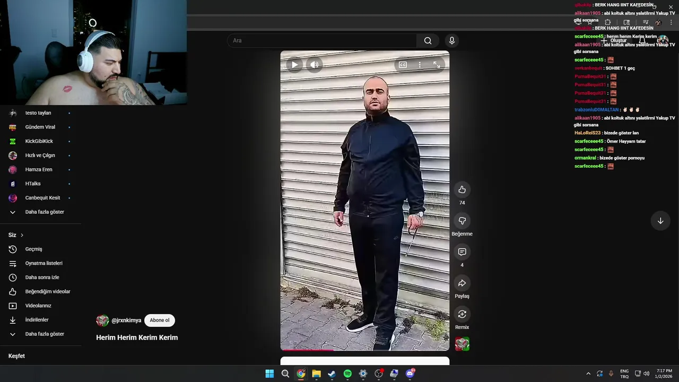Click chat username trabzonluDOMALTAN

tap(596, 110)
